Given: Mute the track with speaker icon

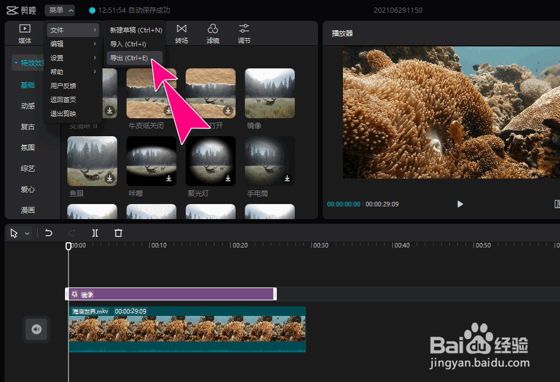Looking at the screenshot, I should pos(37,329).
